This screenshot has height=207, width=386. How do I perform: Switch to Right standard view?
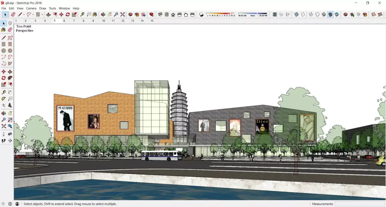[179, 14]
